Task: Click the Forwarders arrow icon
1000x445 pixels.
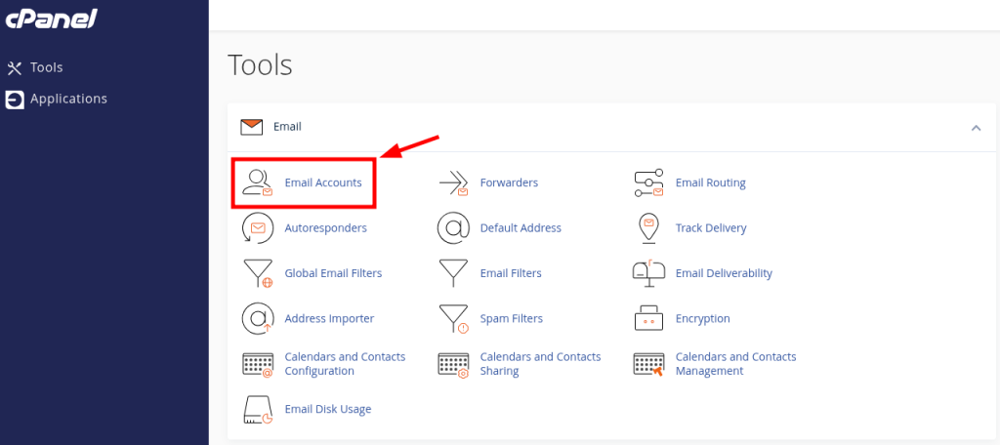Action: click(453, 182)
